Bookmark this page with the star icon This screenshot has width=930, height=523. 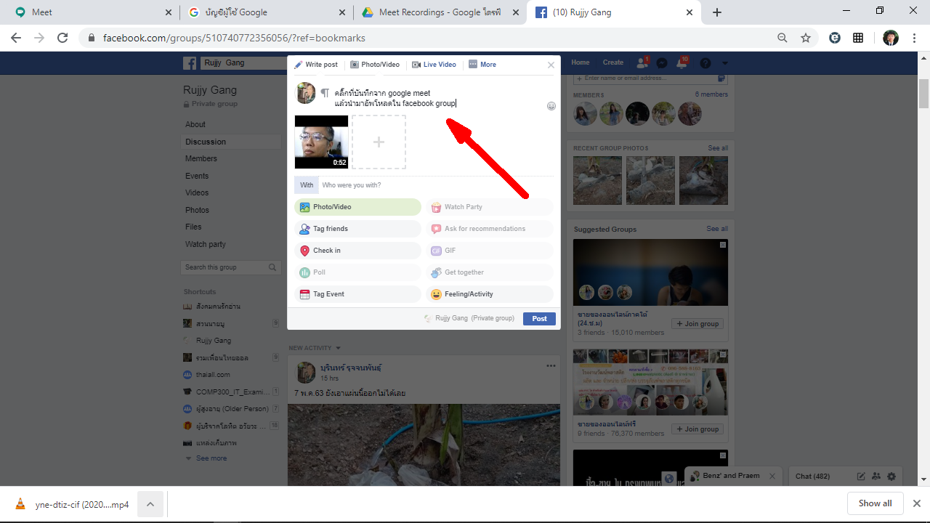[806, 38]
